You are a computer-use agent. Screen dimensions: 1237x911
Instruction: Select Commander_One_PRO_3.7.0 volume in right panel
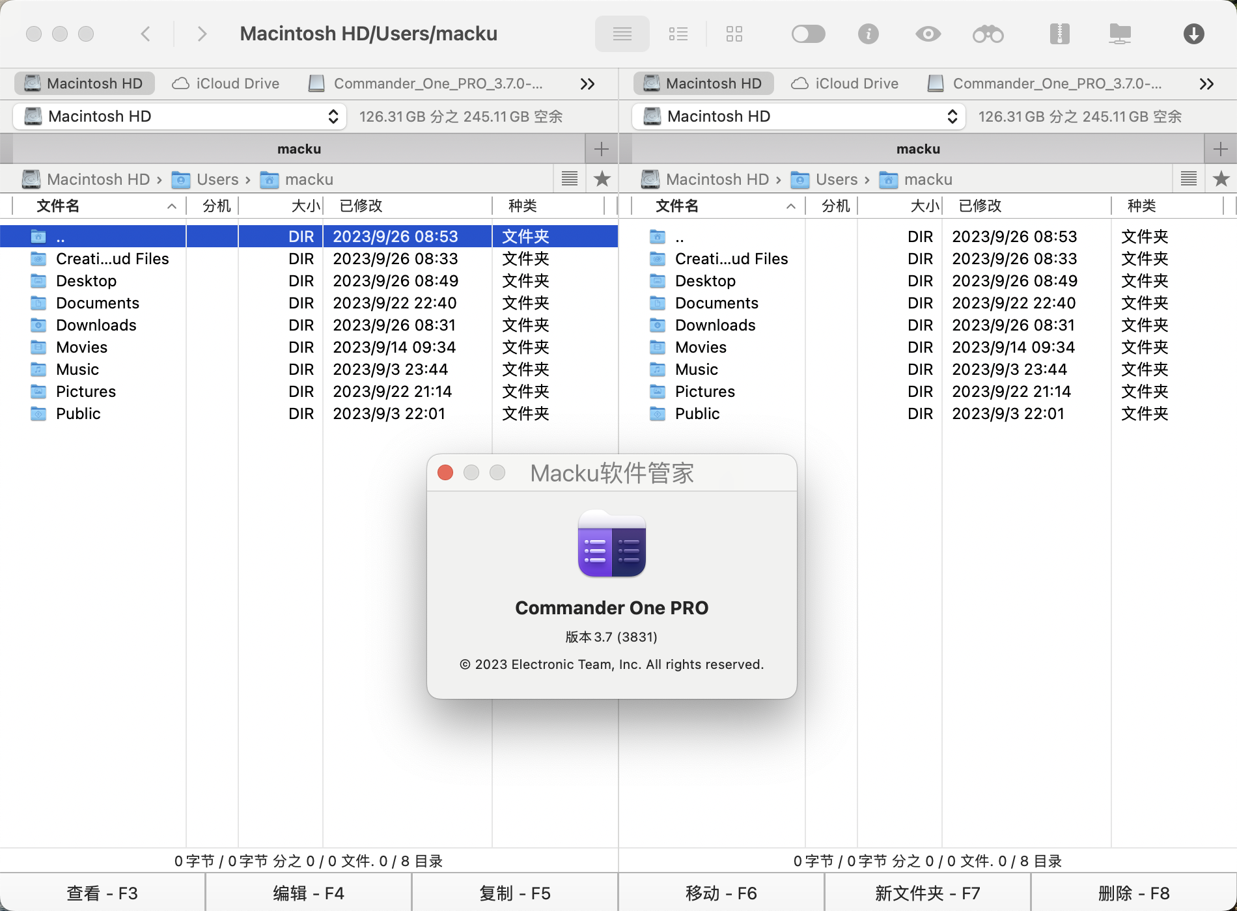[x=1045, y=83]
